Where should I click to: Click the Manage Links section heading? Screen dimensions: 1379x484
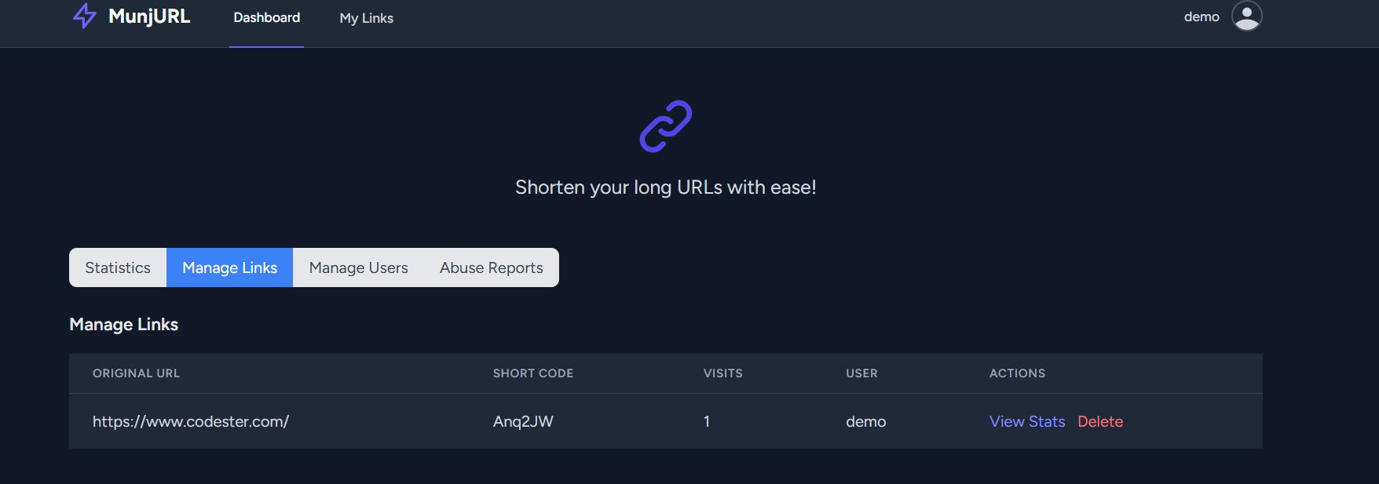coord(123,324)
